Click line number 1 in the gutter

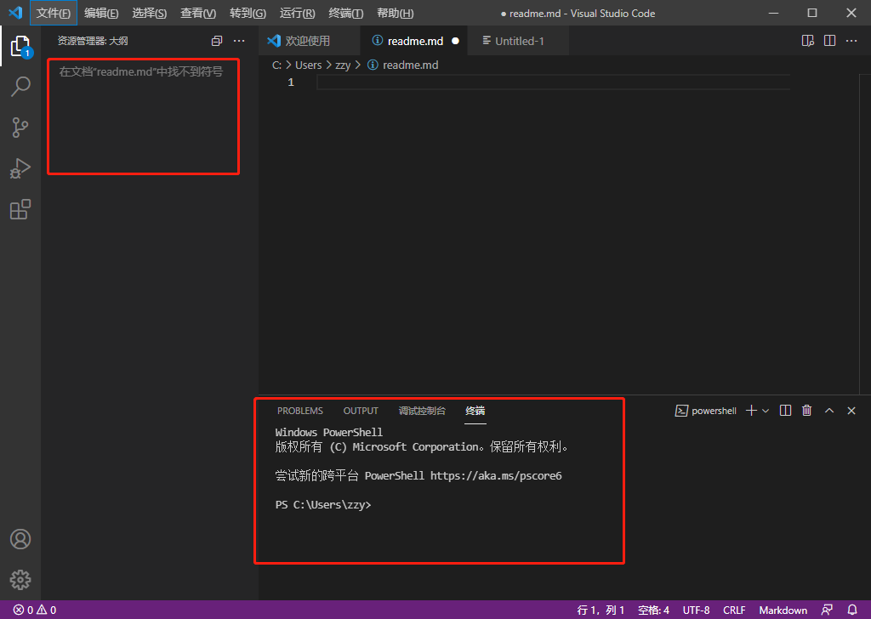coord(291,82)
